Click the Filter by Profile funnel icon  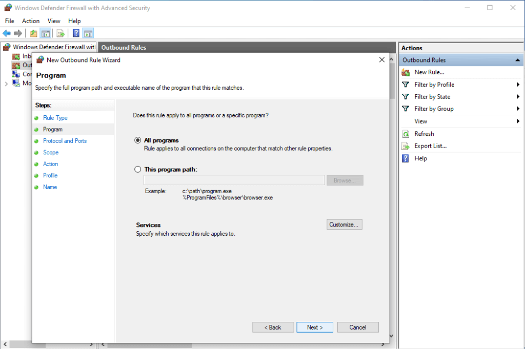pos(406,85)
